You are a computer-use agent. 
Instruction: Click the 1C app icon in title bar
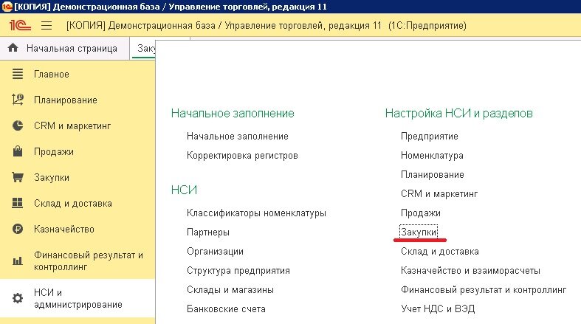pyautogui.click(x=7, y=7)
